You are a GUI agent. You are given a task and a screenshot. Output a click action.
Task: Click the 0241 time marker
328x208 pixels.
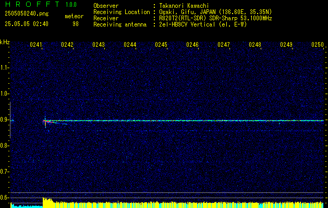[36, 45]
